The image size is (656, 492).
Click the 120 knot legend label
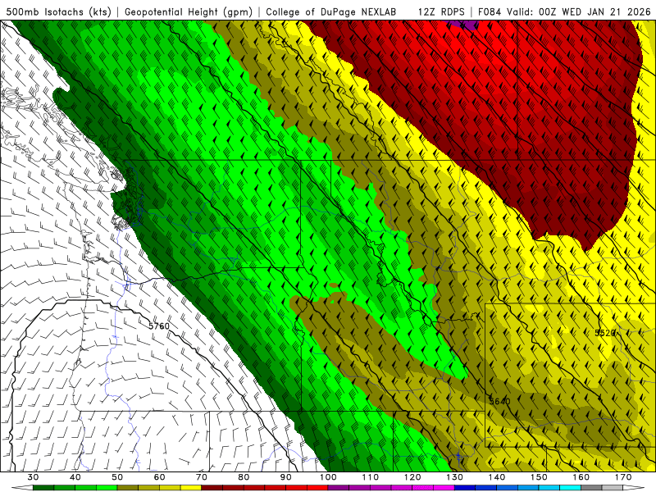point(412,477)
